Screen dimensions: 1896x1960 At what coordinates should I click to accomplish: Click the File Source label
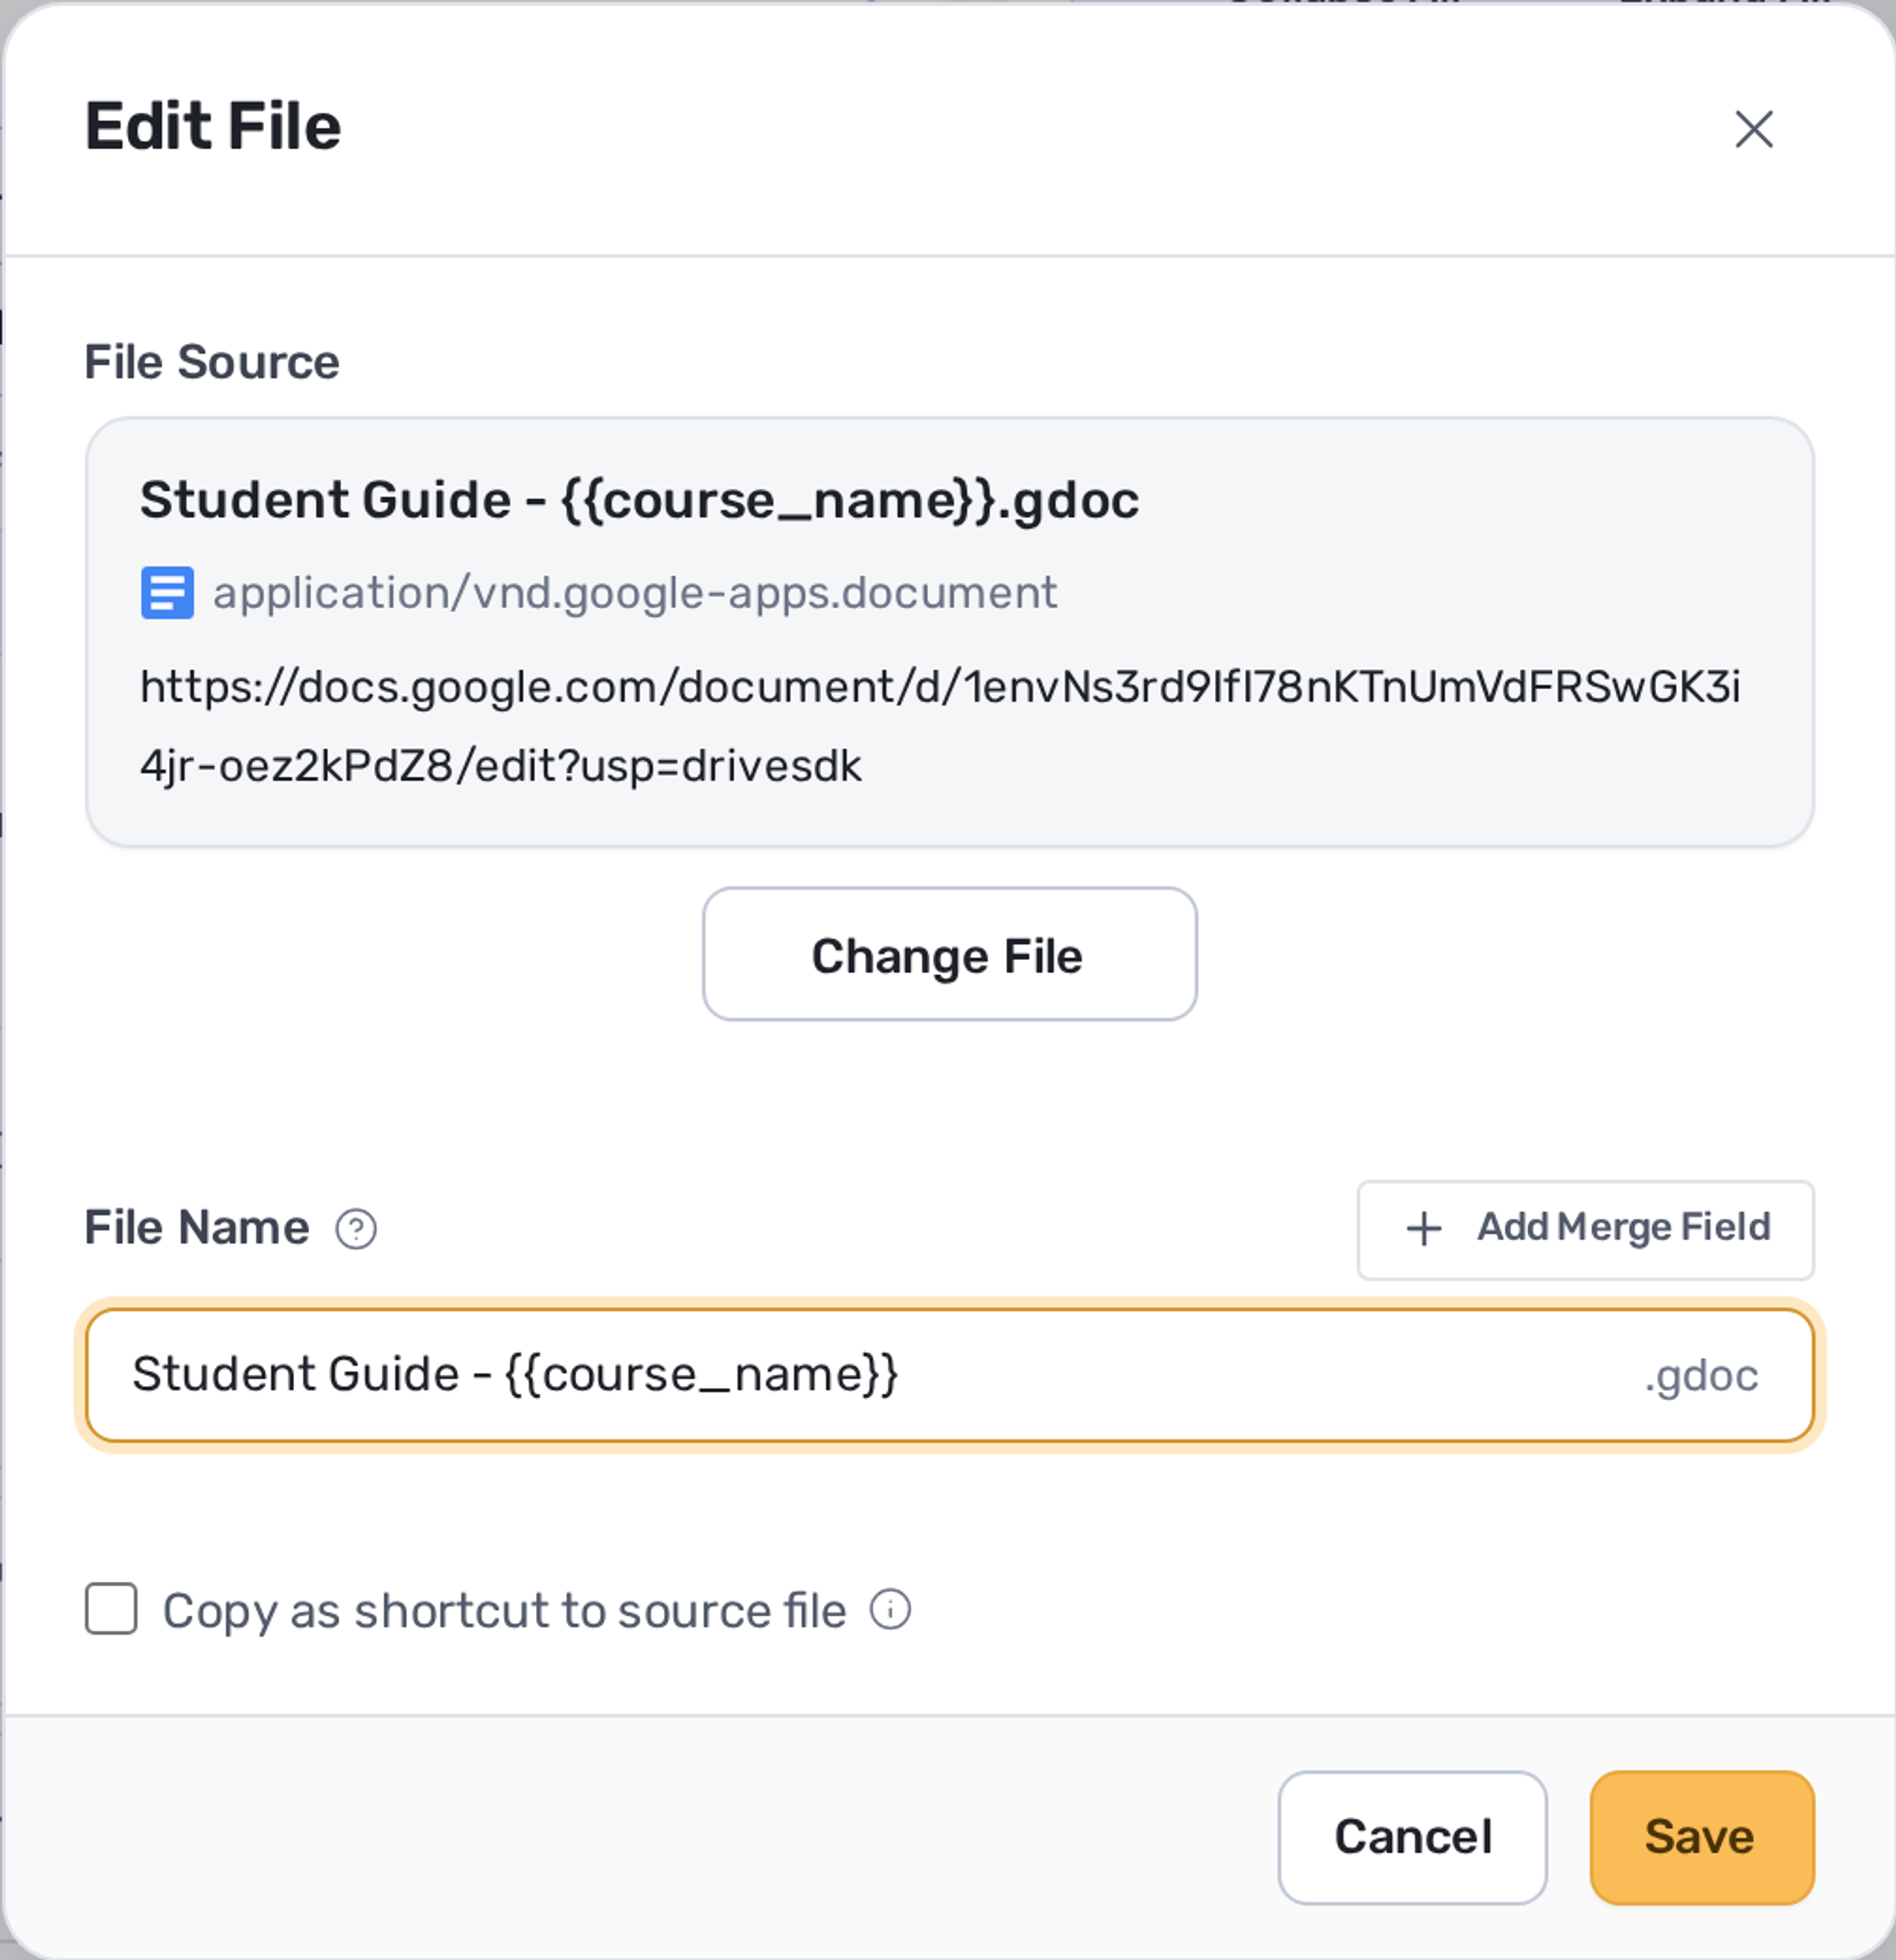click(212, 362)
